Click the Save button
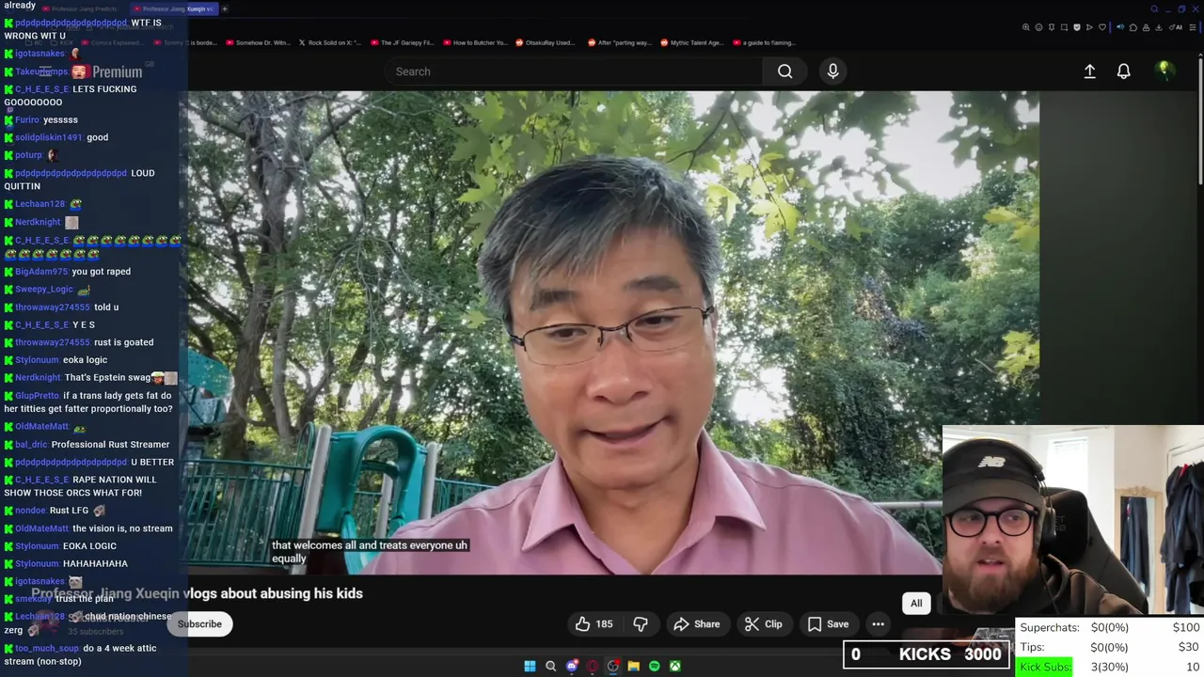1204x677 pixels. pos(828,623)
